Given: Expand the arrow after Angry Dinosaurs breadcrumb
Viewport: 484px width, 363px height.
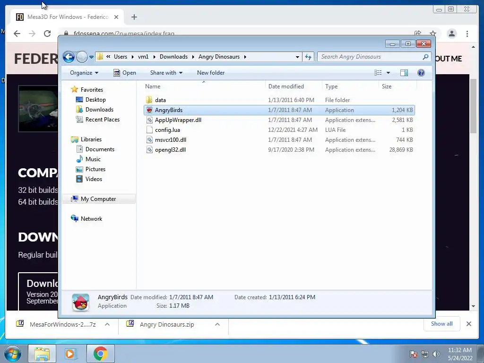Looking at the screenshot, I should tap(245, 57).
